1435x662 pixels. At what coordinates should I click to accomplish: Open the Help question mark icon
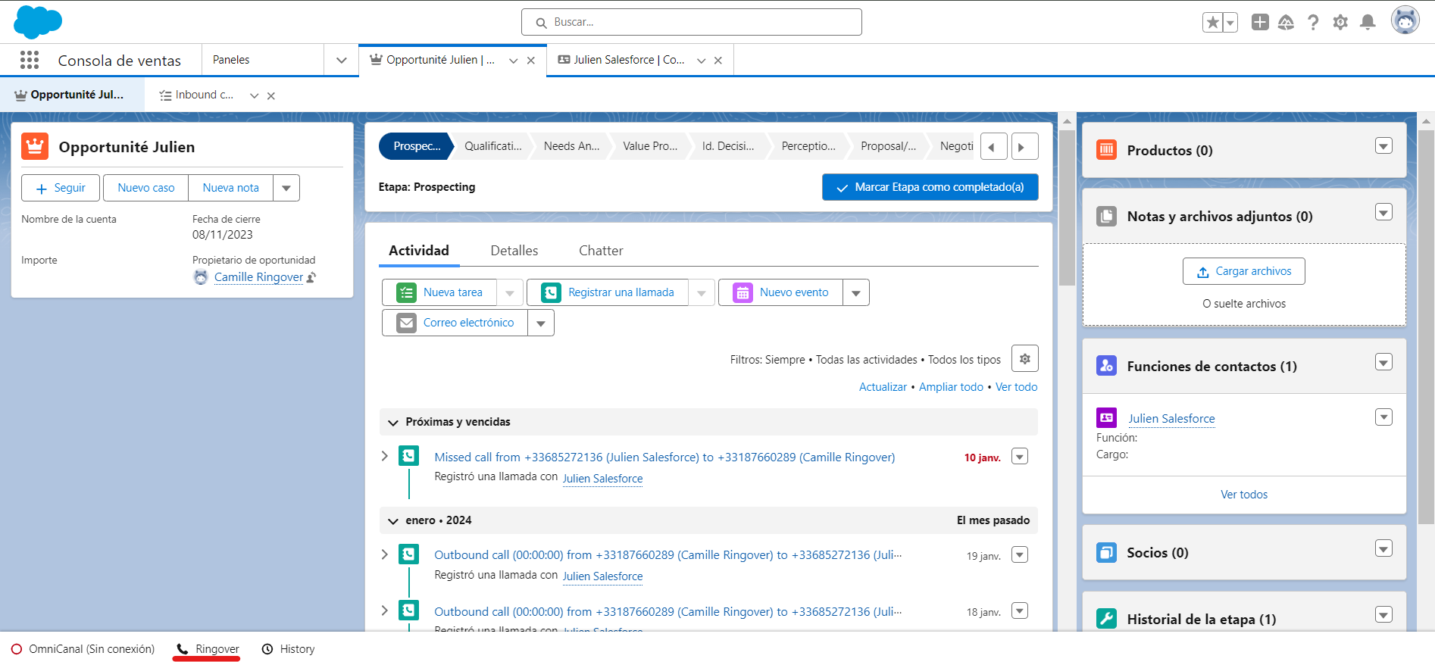point(1313,23)
